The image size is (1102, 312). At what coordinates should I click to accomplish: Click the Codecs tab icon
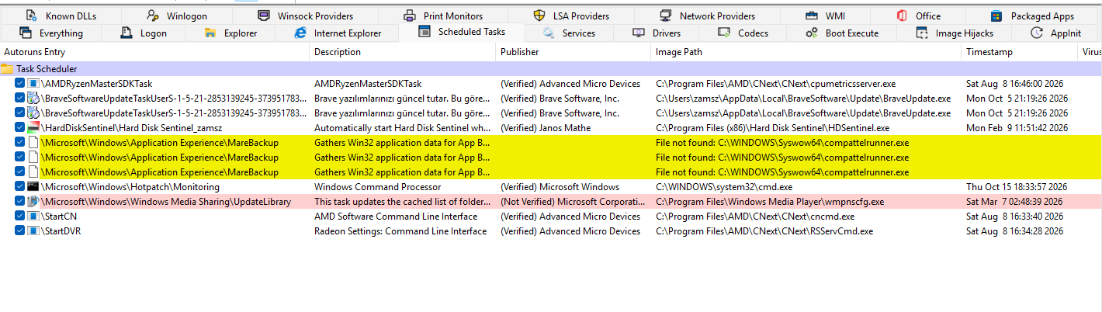pos(724,33)
